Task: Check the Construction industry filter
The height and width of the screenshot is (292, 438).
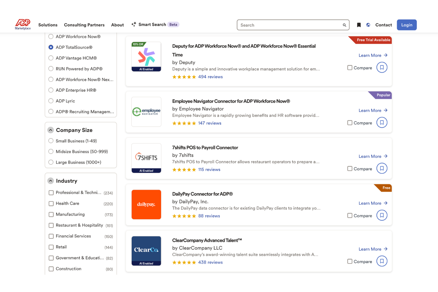Action: pyautogui.click(x=51, y=269)
